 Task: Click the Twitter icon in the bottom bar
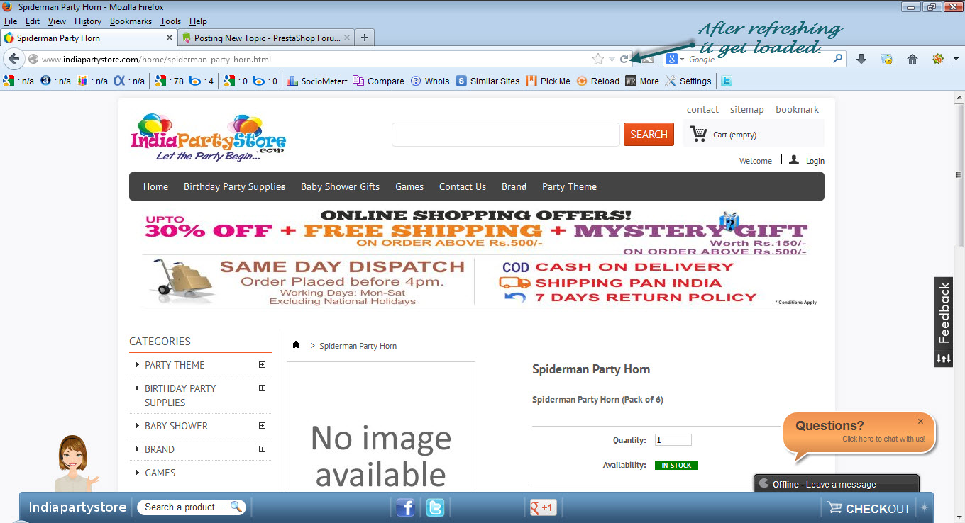tap(435, 507)
